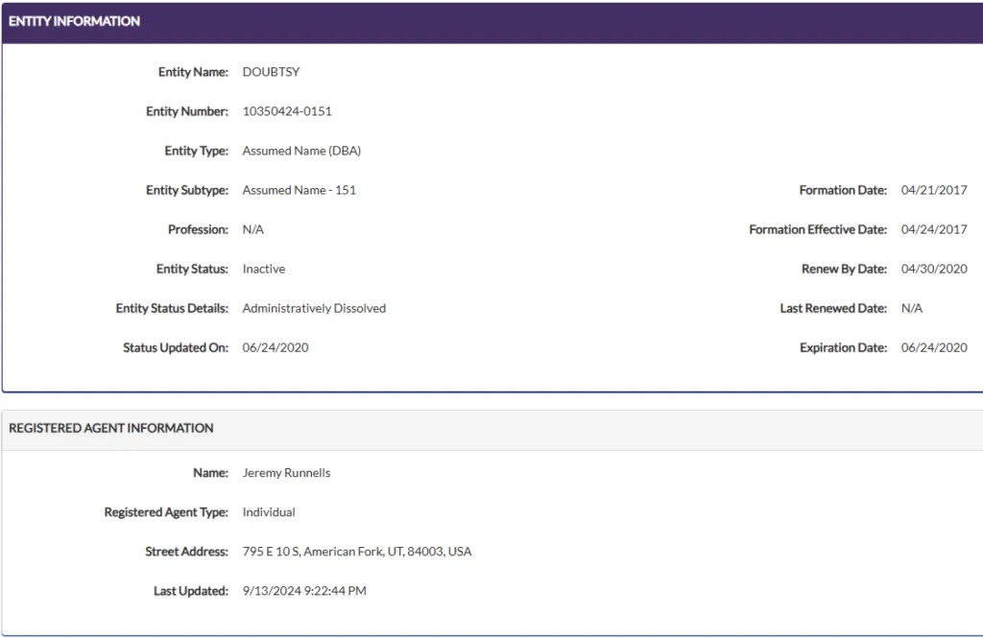The image size is (983, 638).
Task: Click the Individual registered agent type value
Action: (x=269, y=512)
